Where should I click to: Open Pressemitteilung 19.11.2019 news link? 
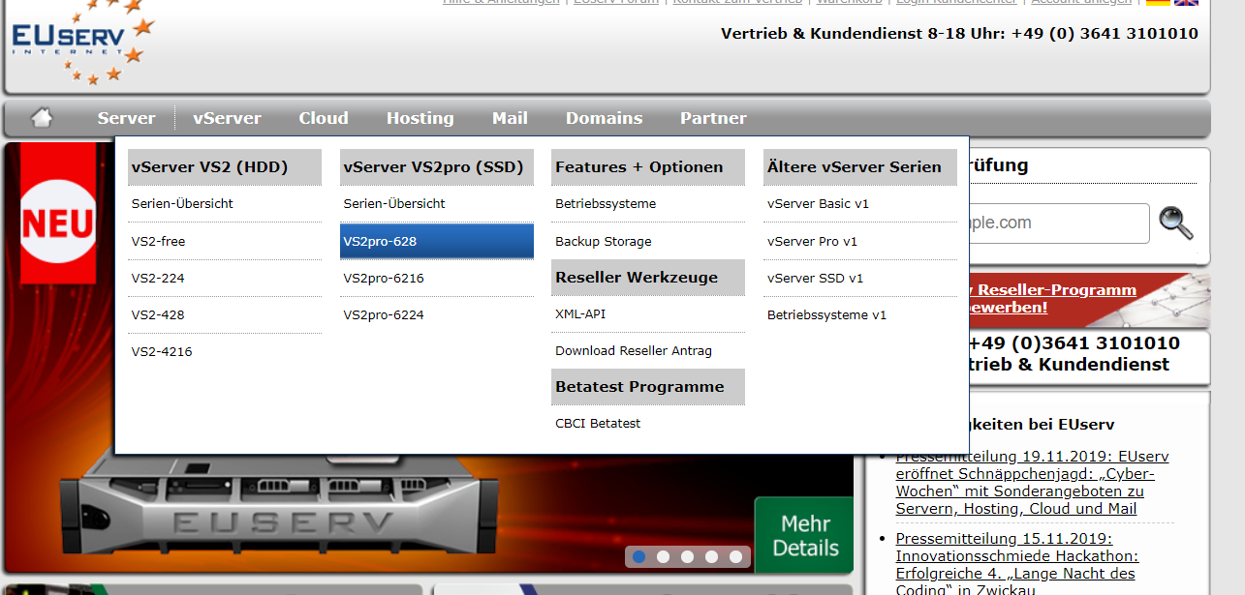(1032, 482)
